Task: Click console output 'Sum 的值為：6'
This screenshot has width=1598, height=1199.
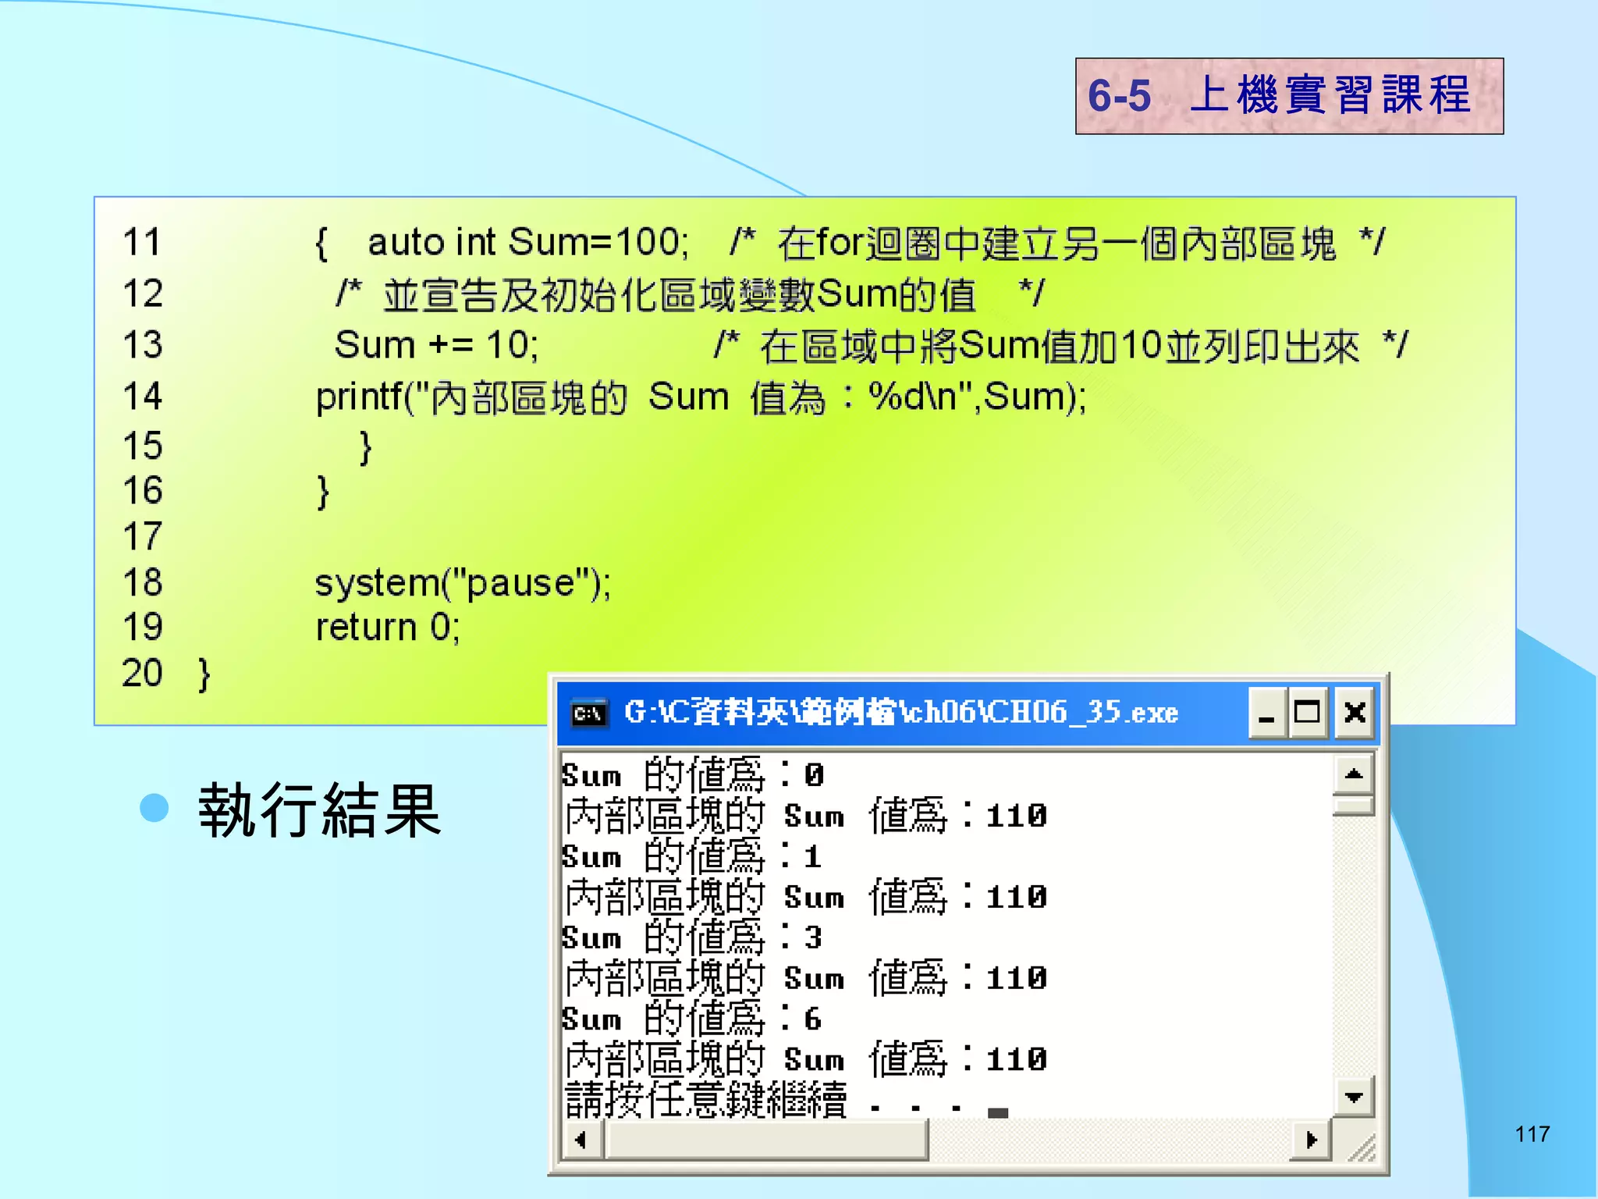Action: click(x=691, y=1019)
